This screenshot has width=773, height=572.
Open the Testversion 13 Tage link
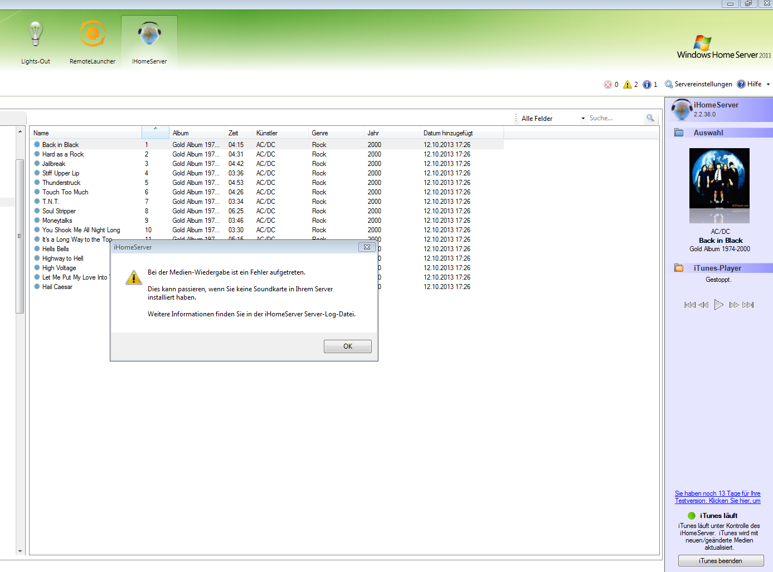pyautogui.click(x=718, y=497)
